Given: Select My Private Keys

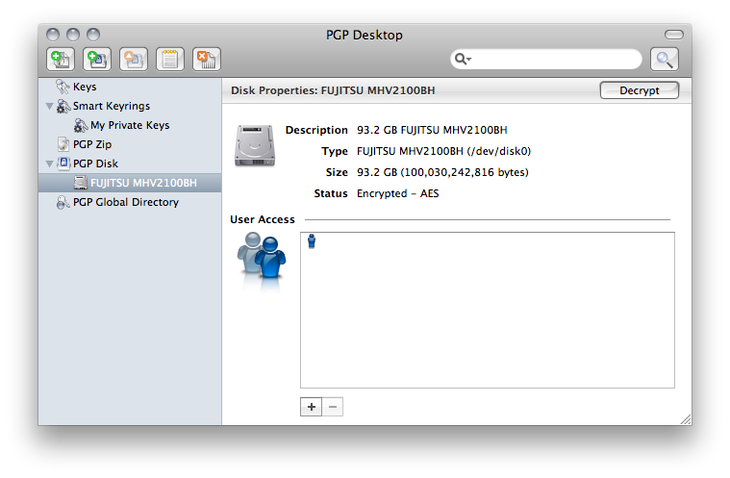Looking at the screenshot, I should (x=130, y=125).
